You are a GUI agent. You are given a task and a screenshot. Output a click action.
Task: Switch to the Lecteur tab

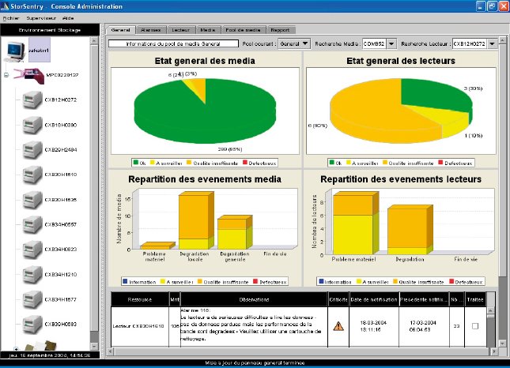181,30
